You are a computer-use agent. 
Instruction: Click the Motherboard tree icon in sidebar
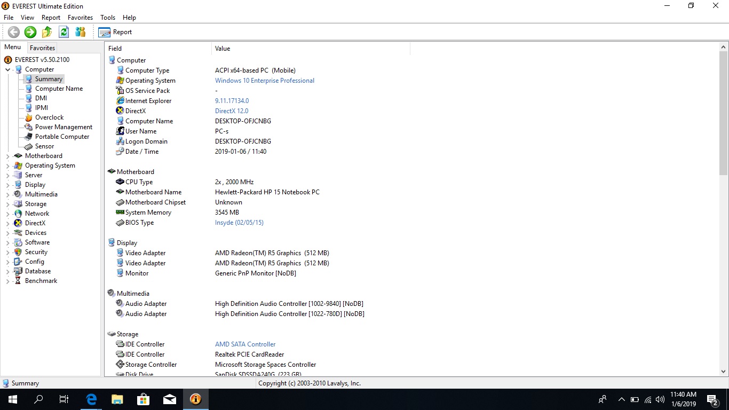pyautogui.click(x=18, y=156)
